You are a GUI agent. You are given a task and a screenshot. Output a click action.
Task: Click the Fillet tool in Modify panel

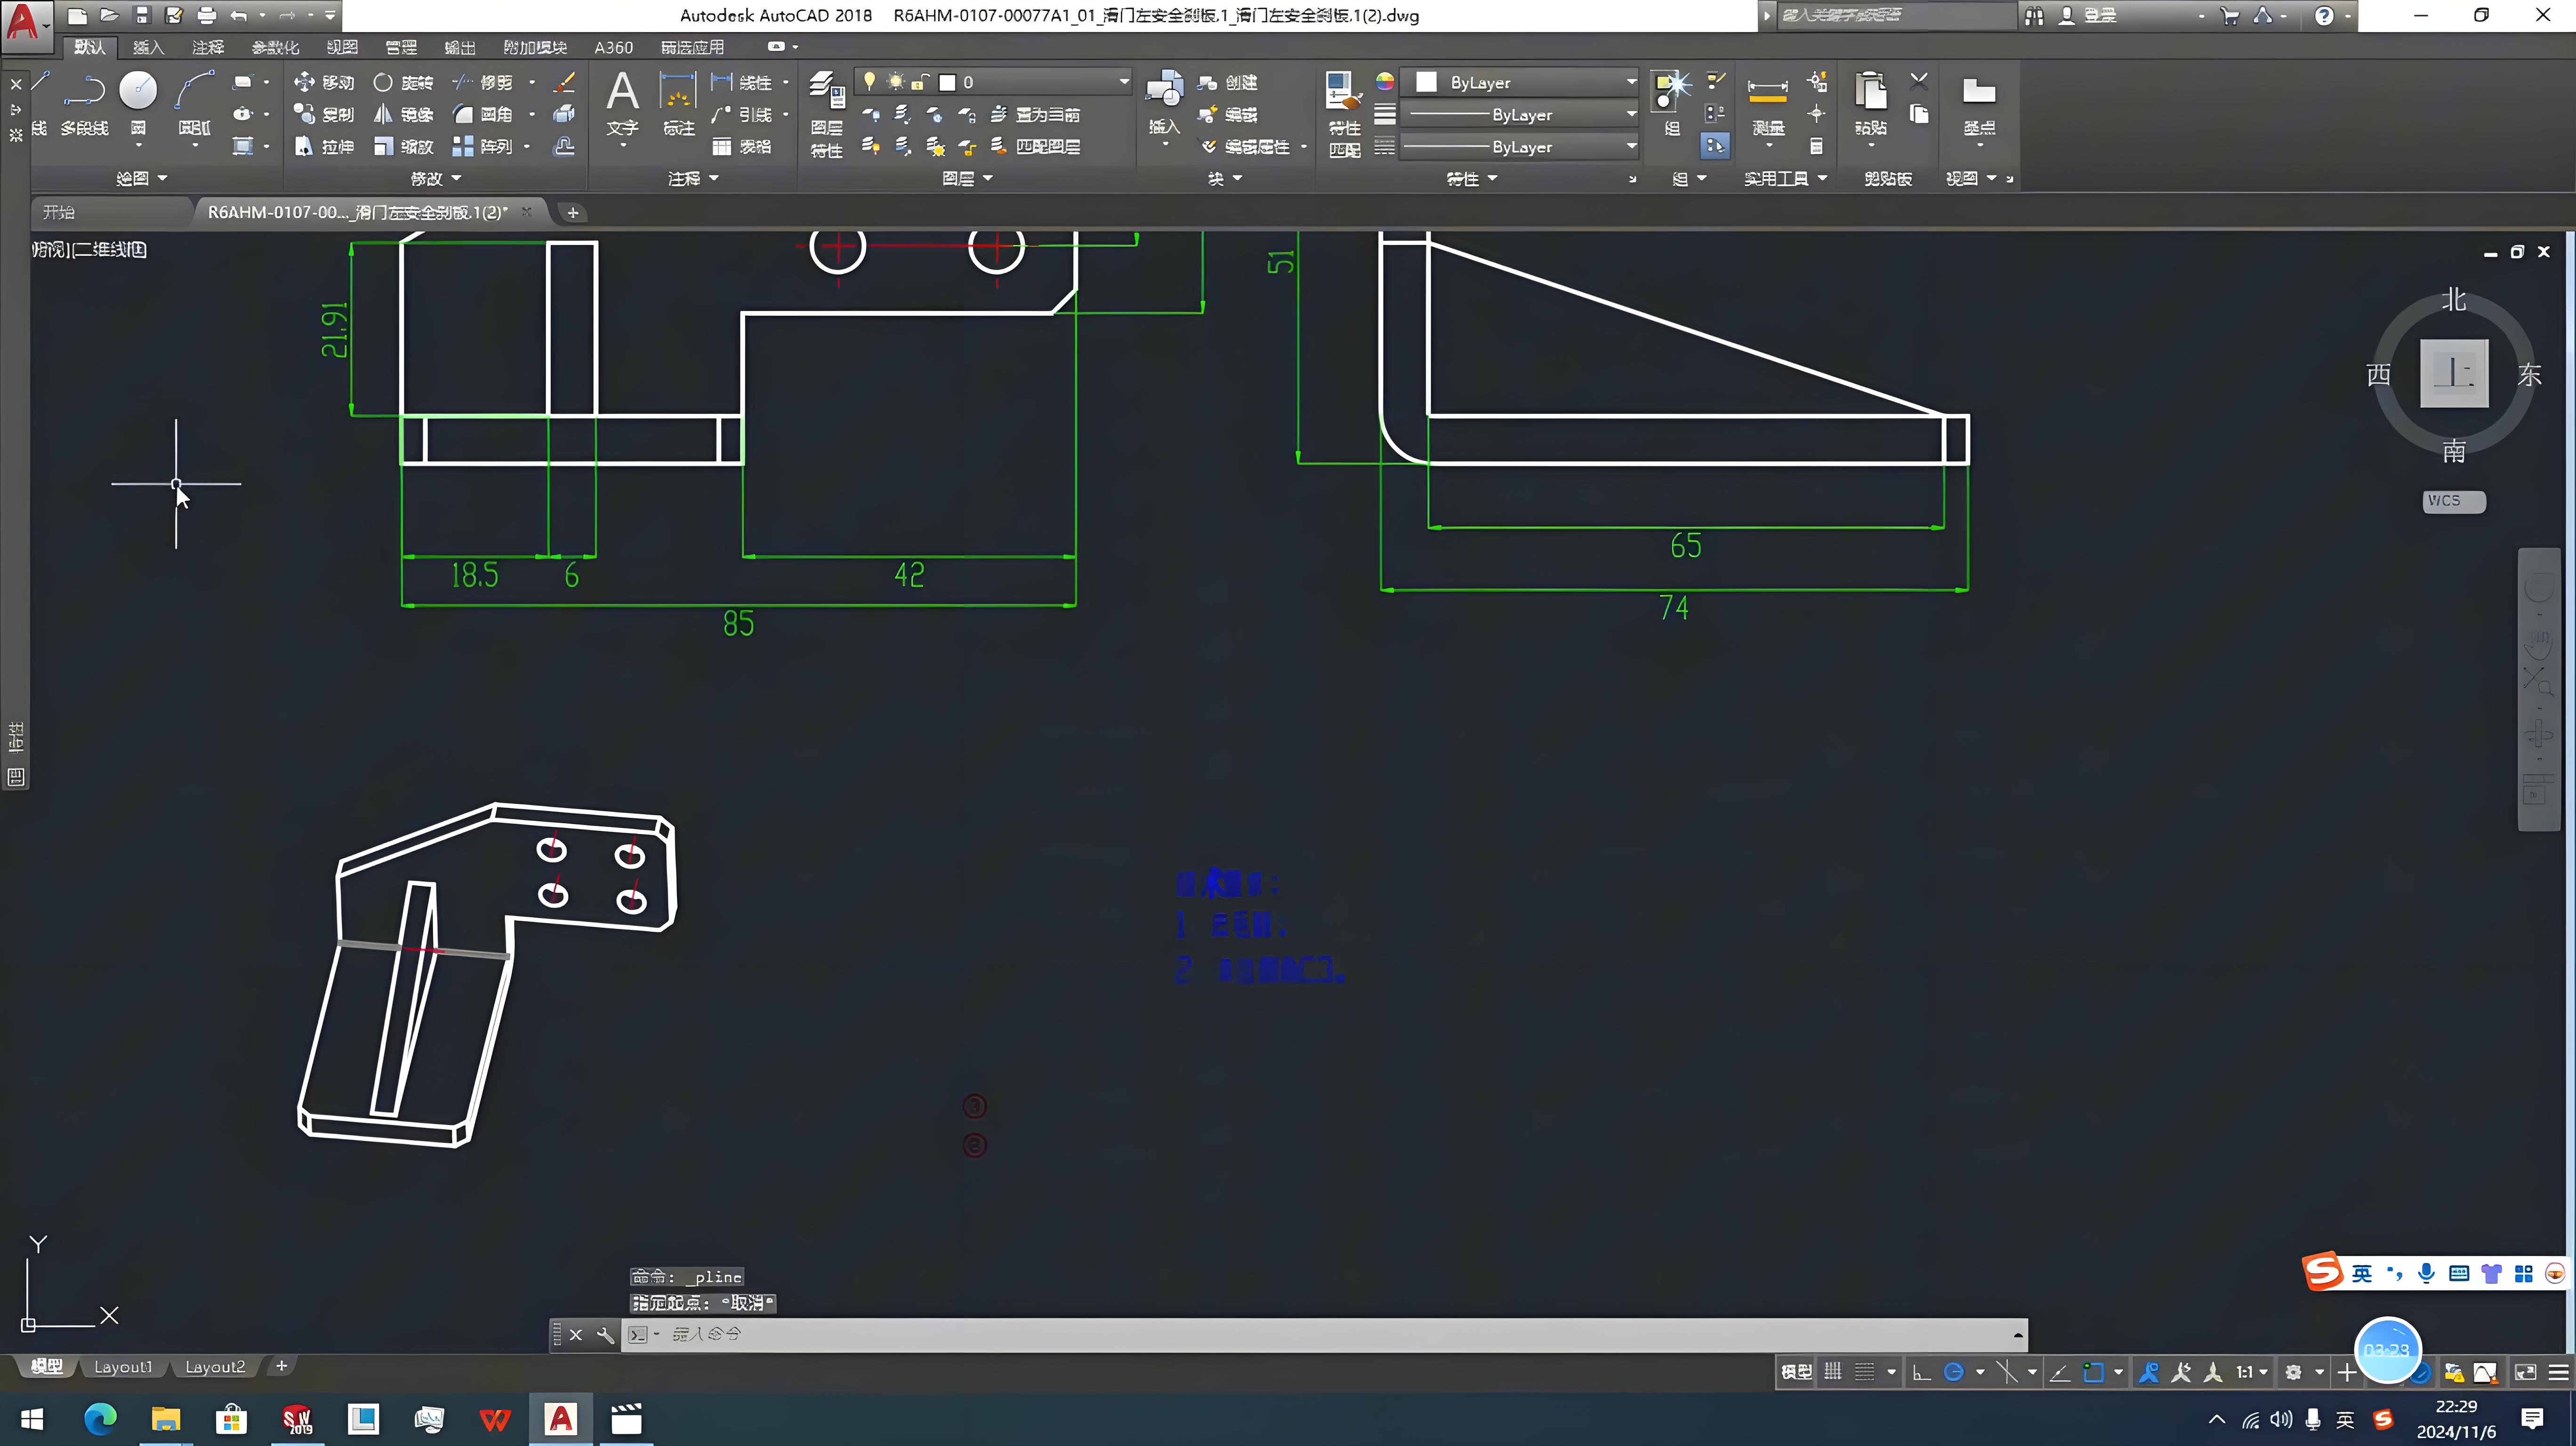click(x=482, y=114)
